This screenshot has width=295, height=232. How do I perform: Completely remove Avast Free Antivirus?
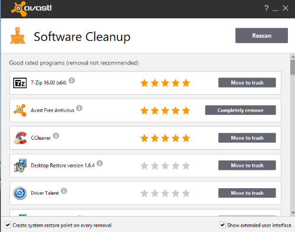click(x=241, y=110)
